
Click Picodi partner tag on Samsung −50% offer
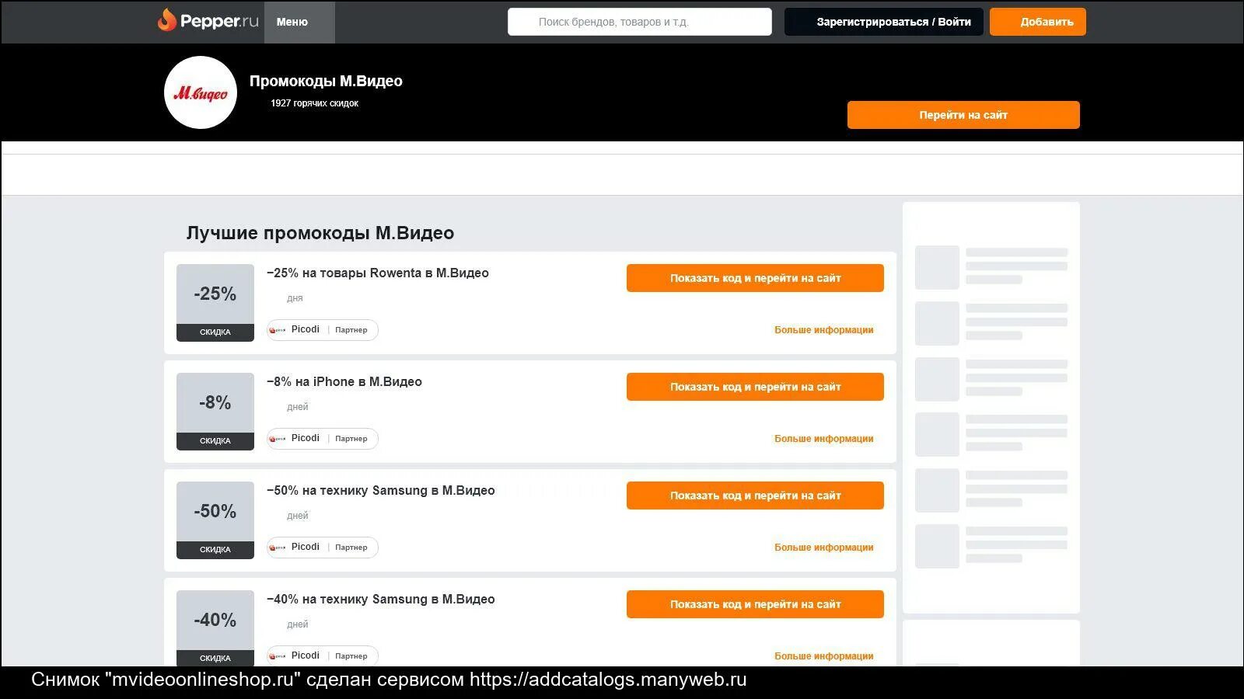point(323,548)
